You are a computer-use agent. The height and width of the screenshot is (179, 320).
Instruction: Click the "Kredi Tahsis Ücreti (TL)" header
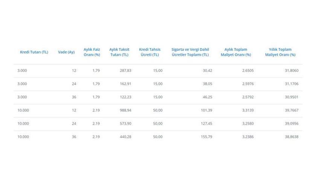pyautogui.click(x=150, y=52)
